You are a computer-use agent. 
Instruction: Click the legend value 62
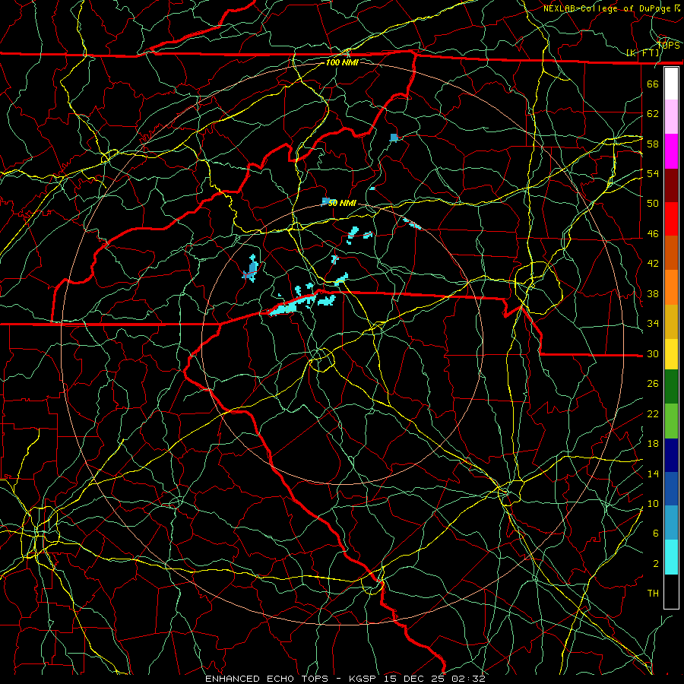653,114
